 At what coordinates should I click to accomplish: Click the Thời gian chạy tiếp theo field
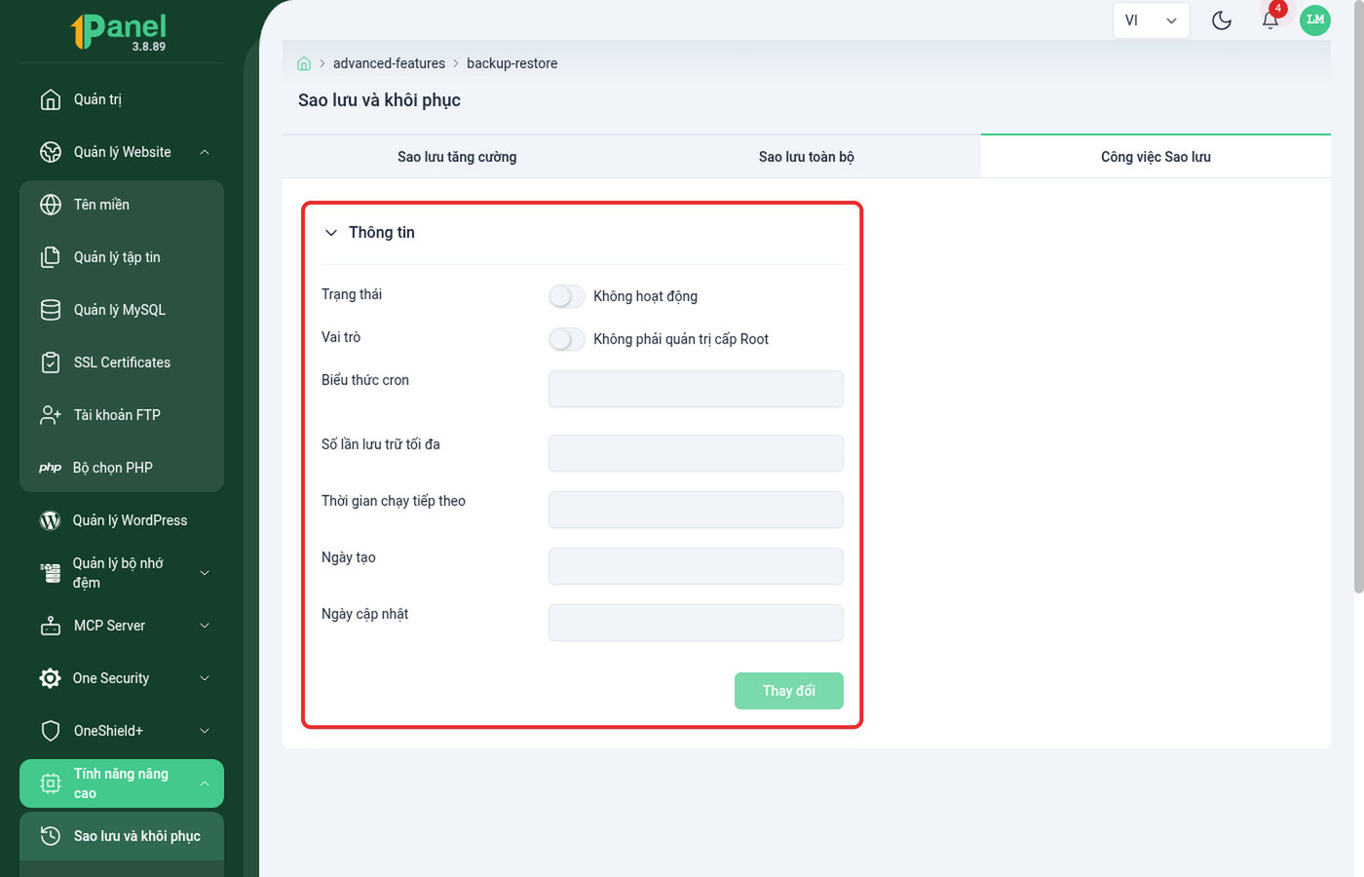point(696,510)
